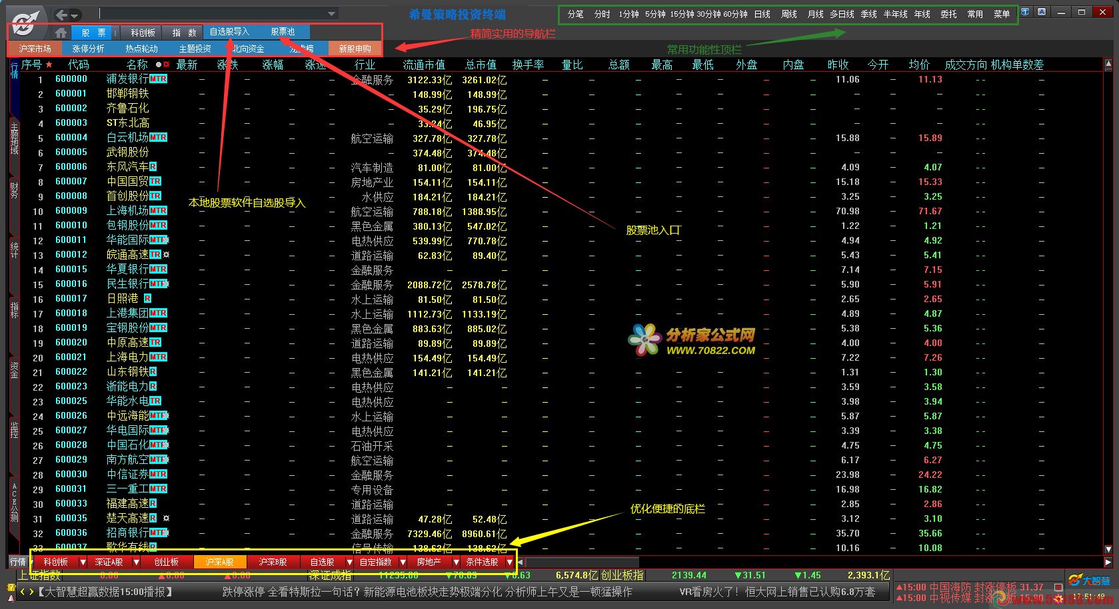
Task: Open the yellow question-mark help icon
Action: [11, 588]
